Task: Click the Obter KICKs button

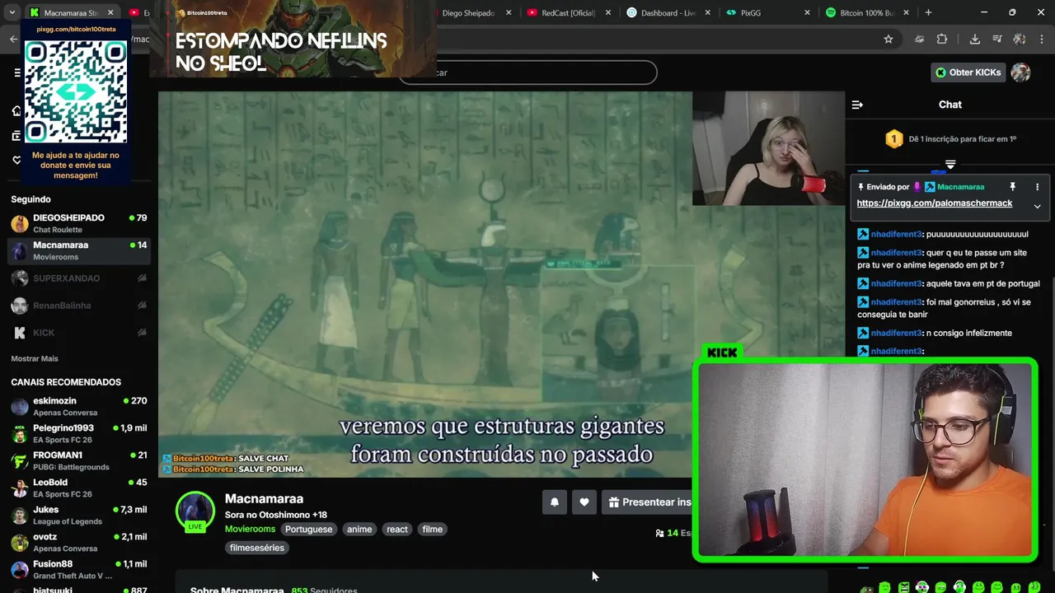Action: (968, 72)
